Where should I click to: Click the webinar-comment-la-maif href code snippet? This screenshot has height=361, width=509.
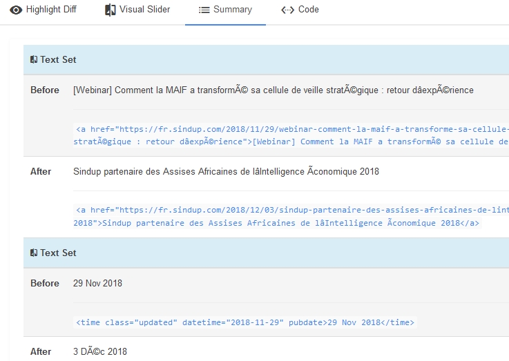[291, 135]
